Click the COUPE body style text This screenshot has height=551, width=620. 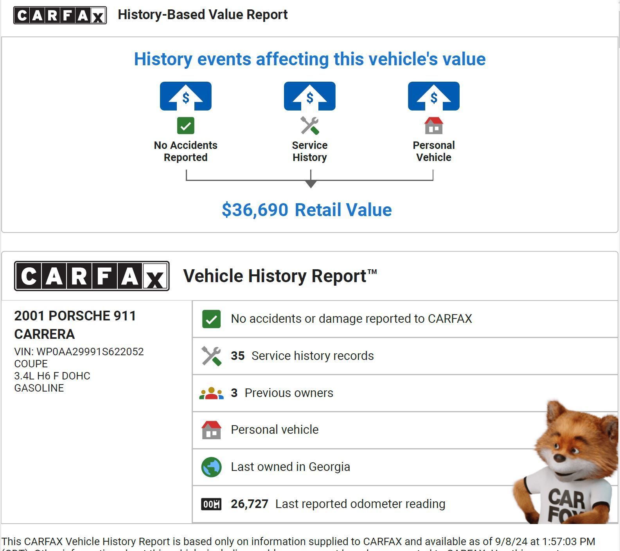coord(31,364)
